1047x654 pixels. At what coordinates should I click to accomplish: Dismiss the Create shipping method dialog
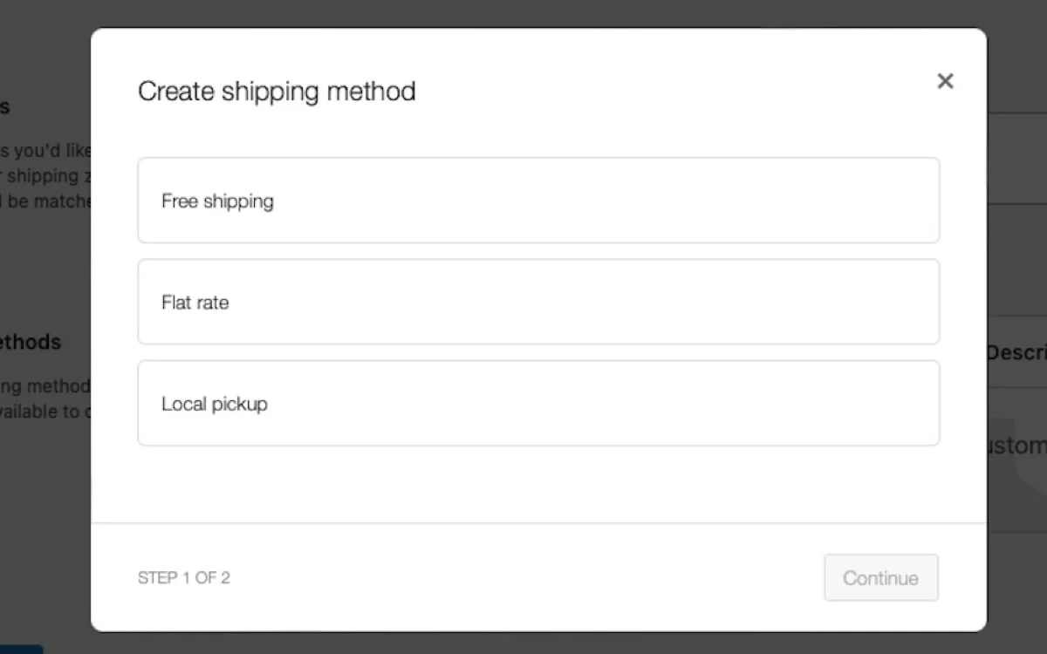pos(945,80)
